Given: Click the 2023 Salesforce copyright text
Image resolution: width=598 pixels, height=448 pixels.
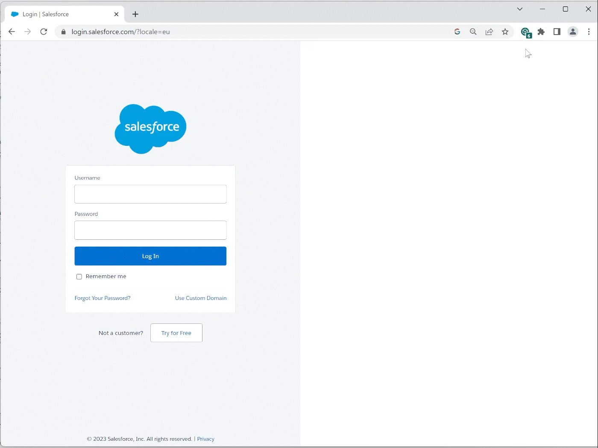Looking at the screenshot, I should click(x=140, y=439).
